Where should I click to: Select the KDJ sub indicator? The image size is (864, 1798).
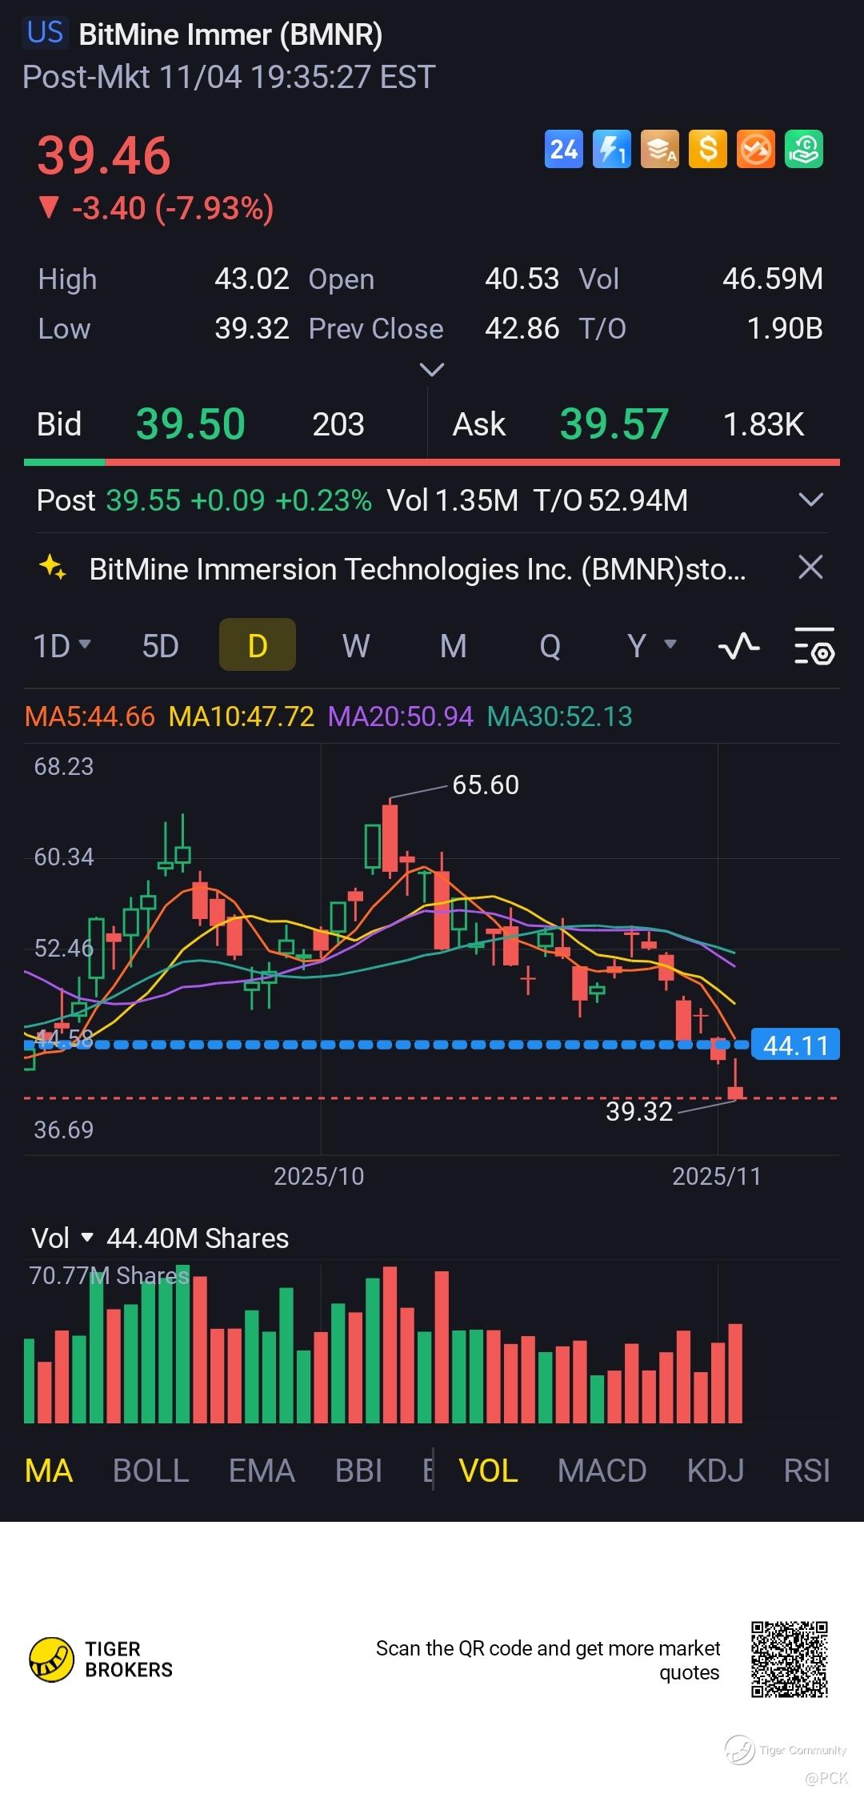click(x=715, y=1471)
